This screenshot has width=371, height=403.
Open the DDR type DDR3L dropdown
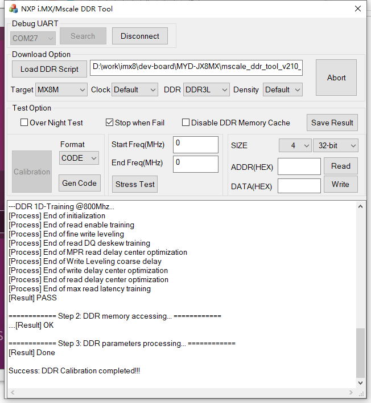pyautogui.click(x=207, y=89)
